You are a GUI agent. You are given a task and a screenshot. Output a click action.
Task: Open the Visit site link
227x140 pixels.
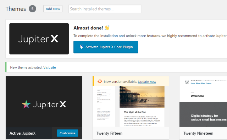50,68
